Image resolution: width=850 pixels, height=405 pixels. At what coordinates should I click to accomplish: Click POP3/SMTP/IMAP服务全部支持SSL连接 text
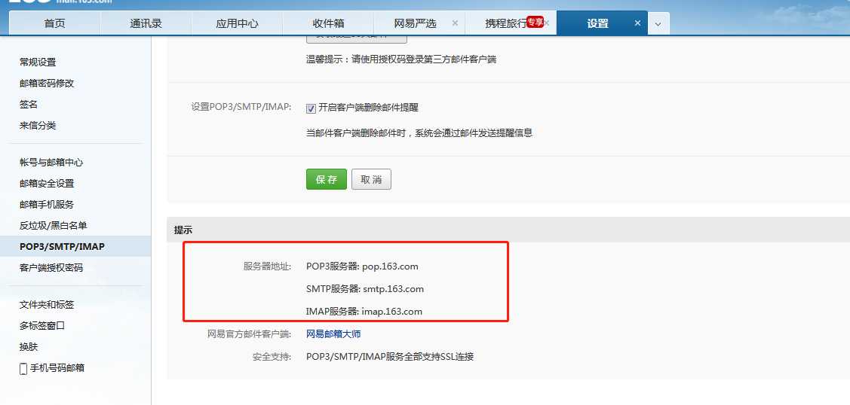[x=390, y=357]
